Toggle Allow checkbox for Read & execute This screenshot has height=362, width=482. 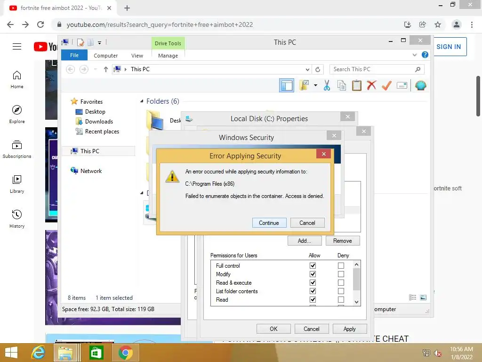pos(313,283)
